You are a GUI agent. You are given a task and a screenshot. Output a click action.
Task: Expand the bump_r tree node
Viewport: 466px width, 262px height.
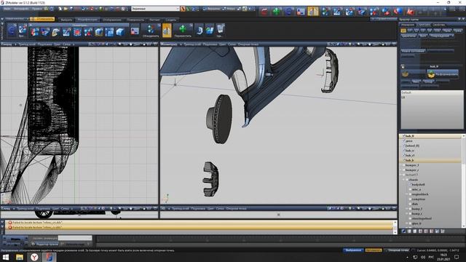click(x=407, y=213)
